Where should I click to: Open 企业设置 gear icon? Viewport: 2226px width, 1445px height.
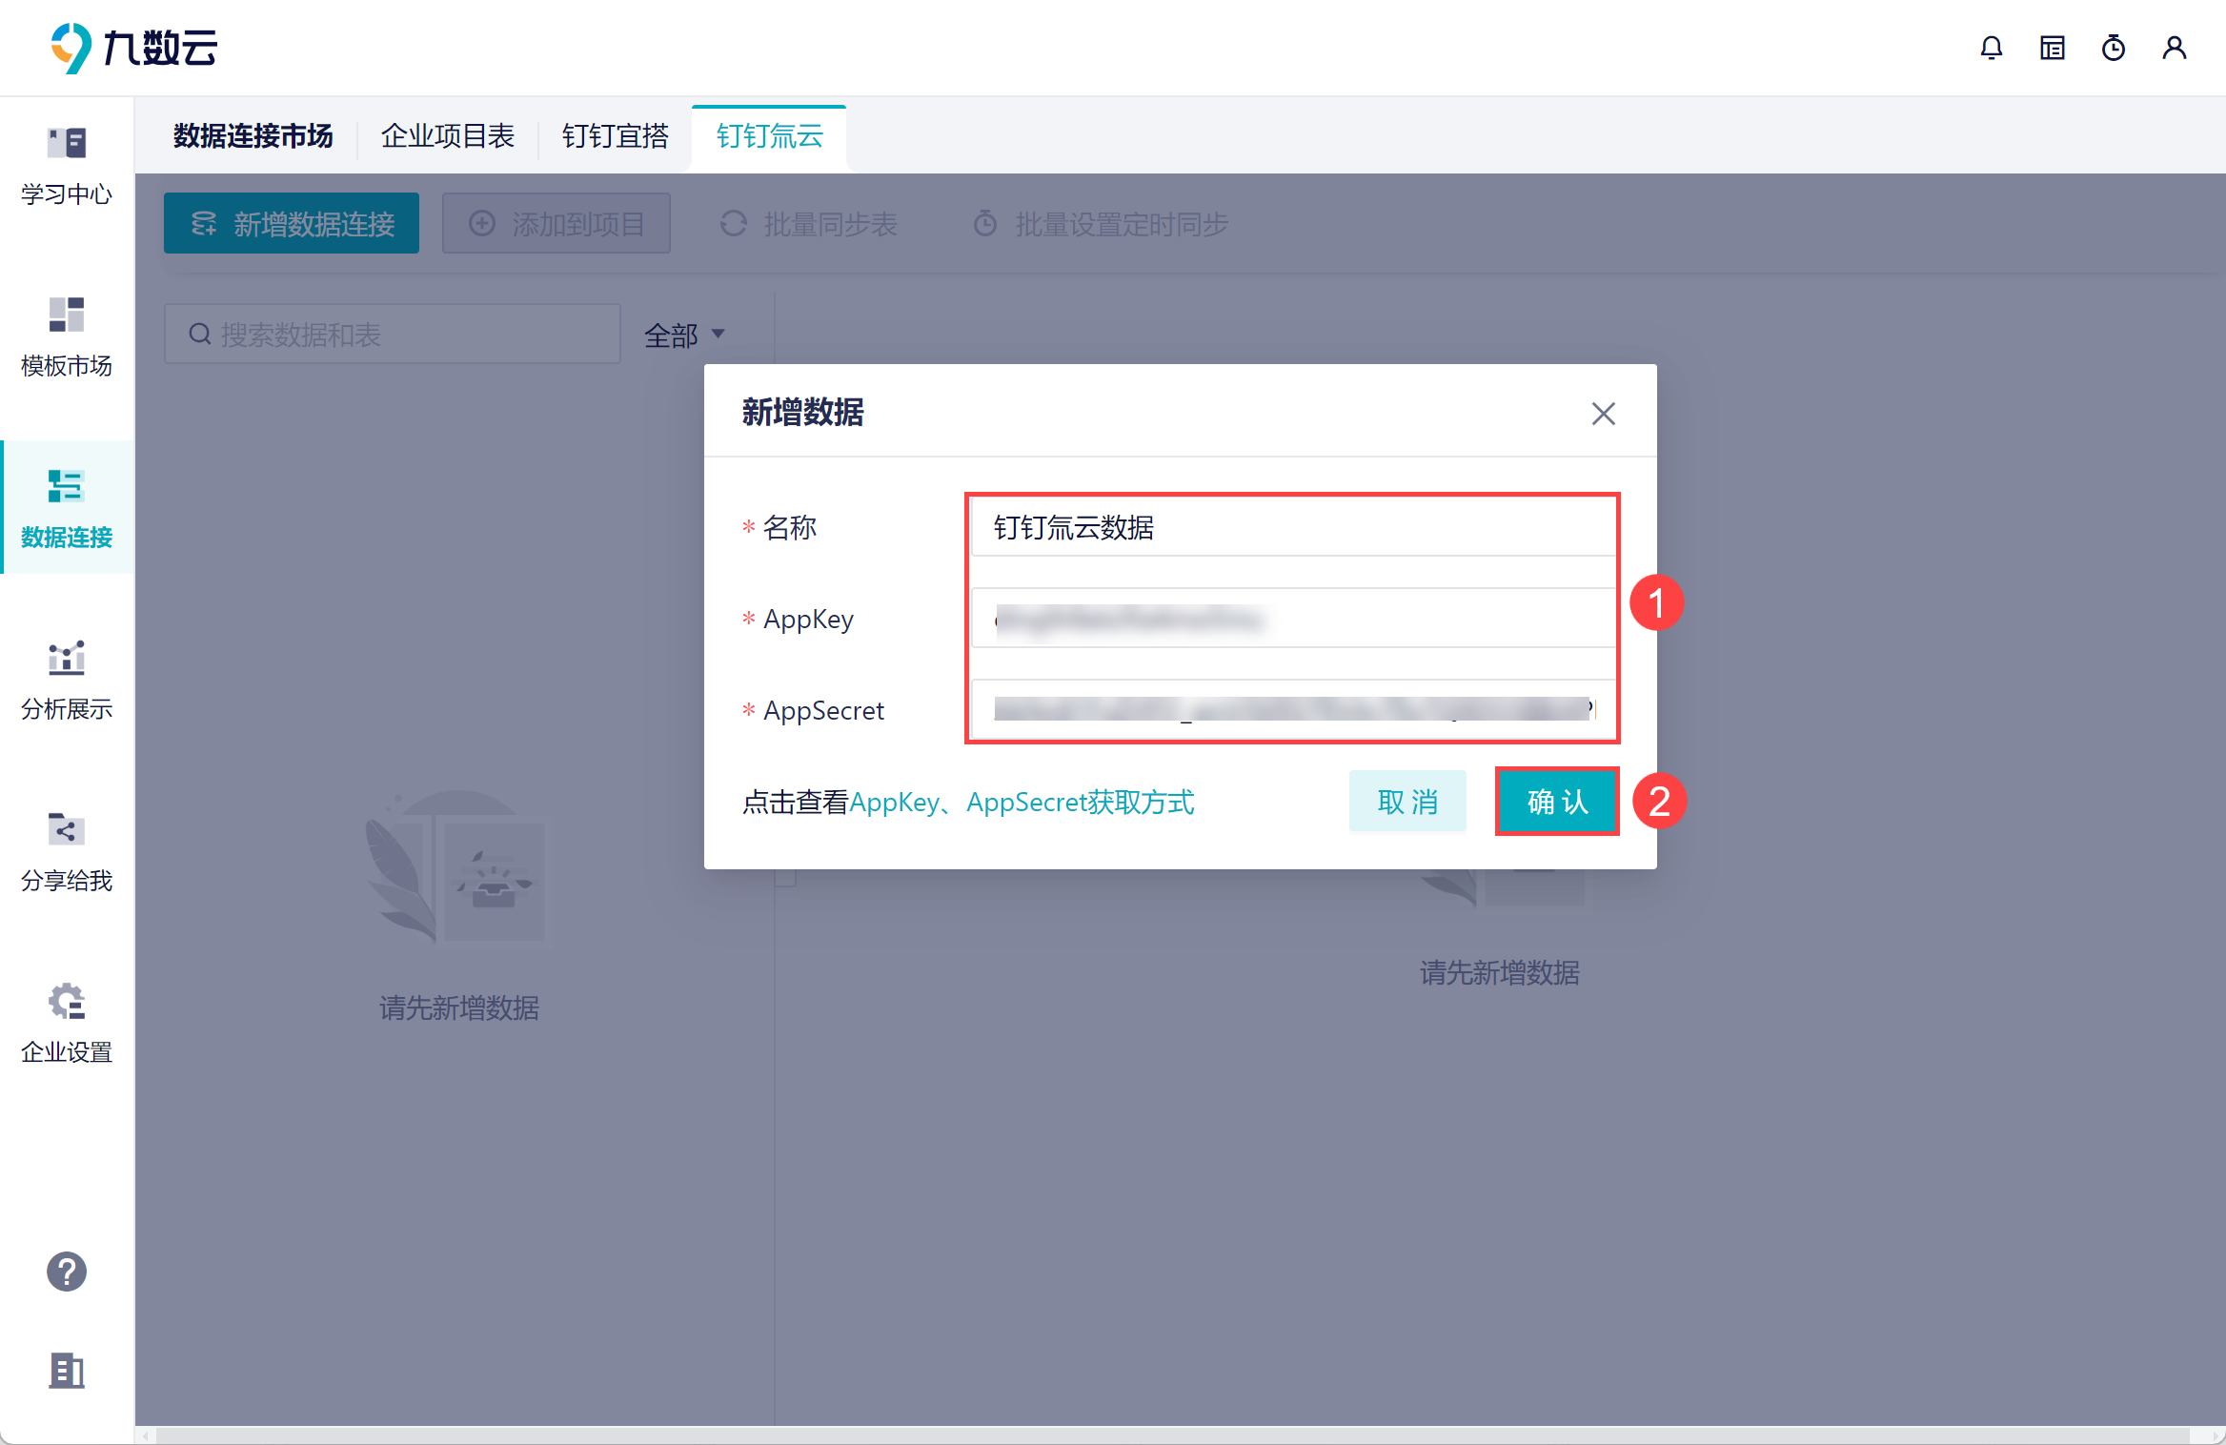point(67,1002)
